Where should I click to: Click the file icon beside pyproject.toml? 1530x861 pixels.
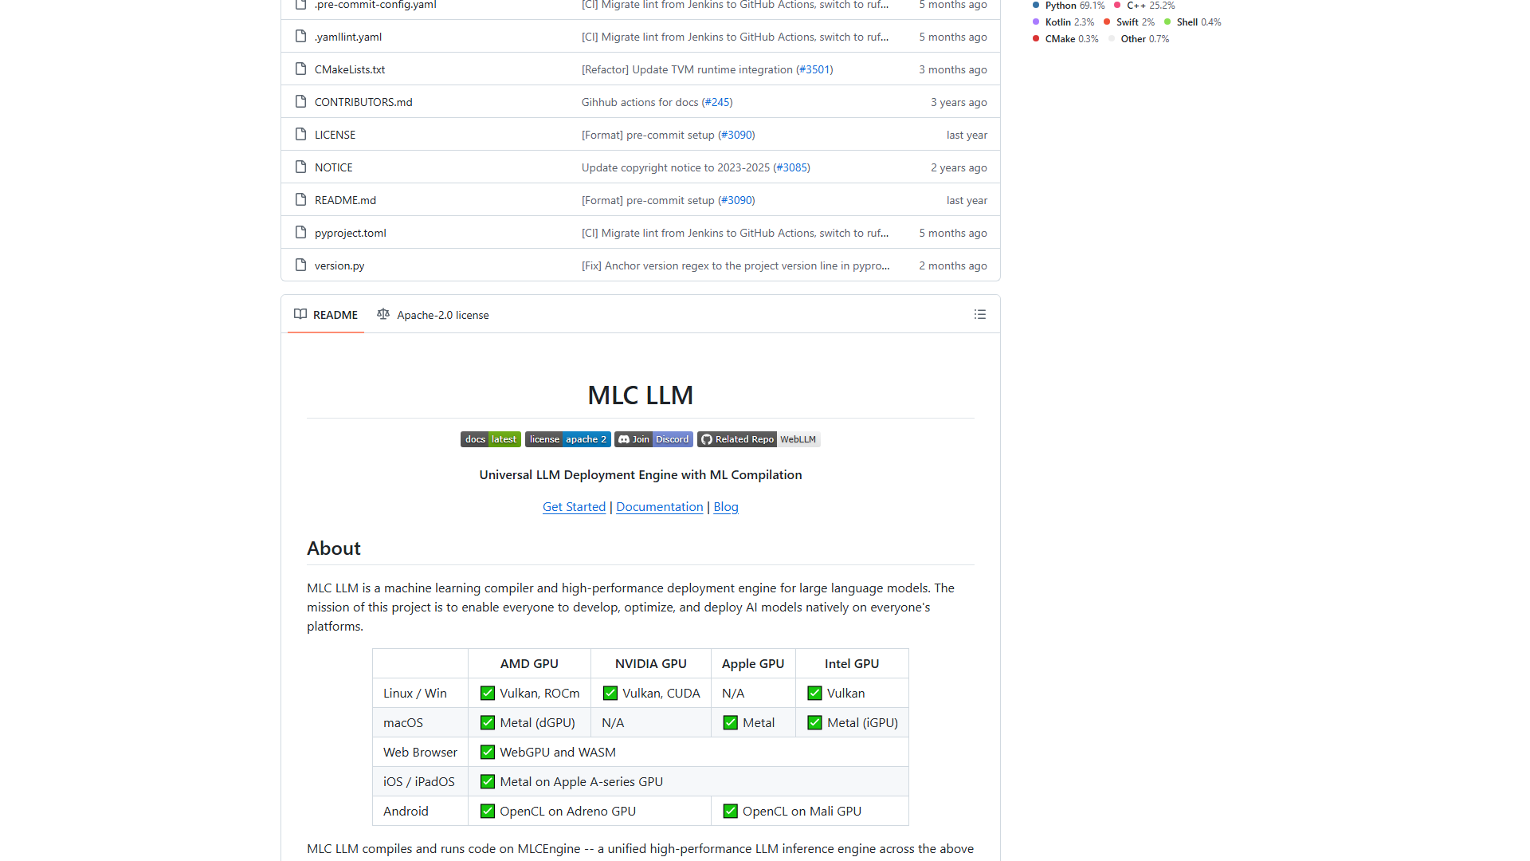click(300, 232)
